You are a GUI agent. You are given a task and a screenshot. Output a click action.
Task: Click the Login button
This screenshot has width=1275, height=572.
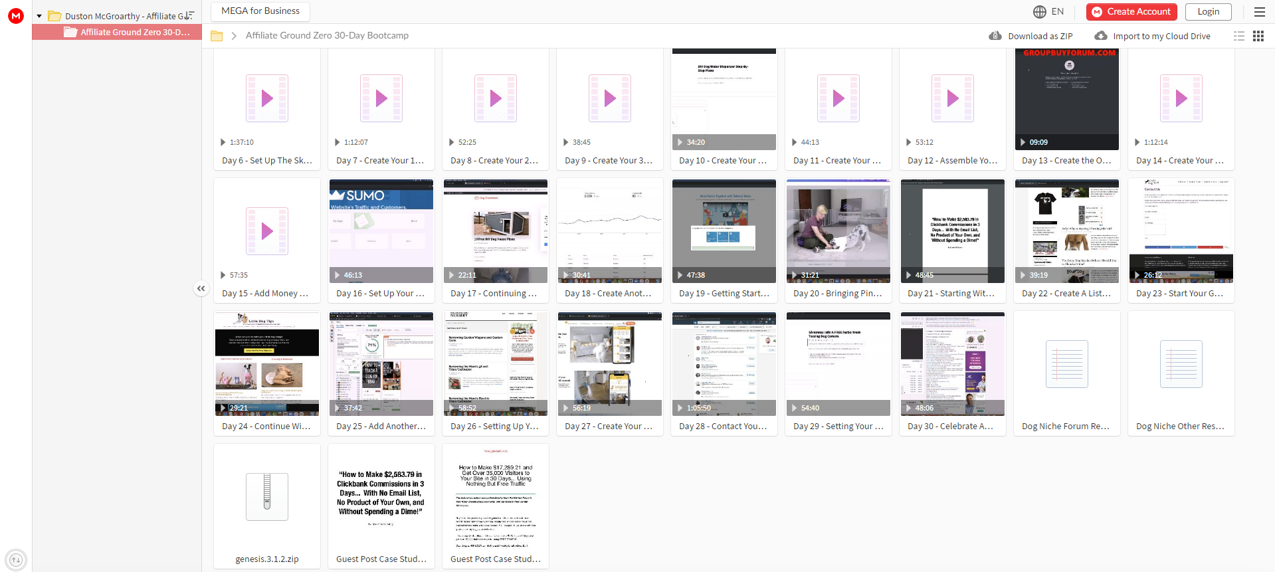click(x=1209, y=11)
